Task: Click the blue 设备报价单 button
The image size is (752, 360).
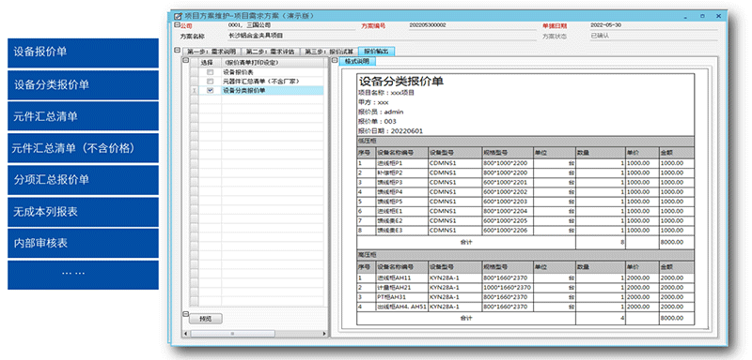Action: point(83,52)
